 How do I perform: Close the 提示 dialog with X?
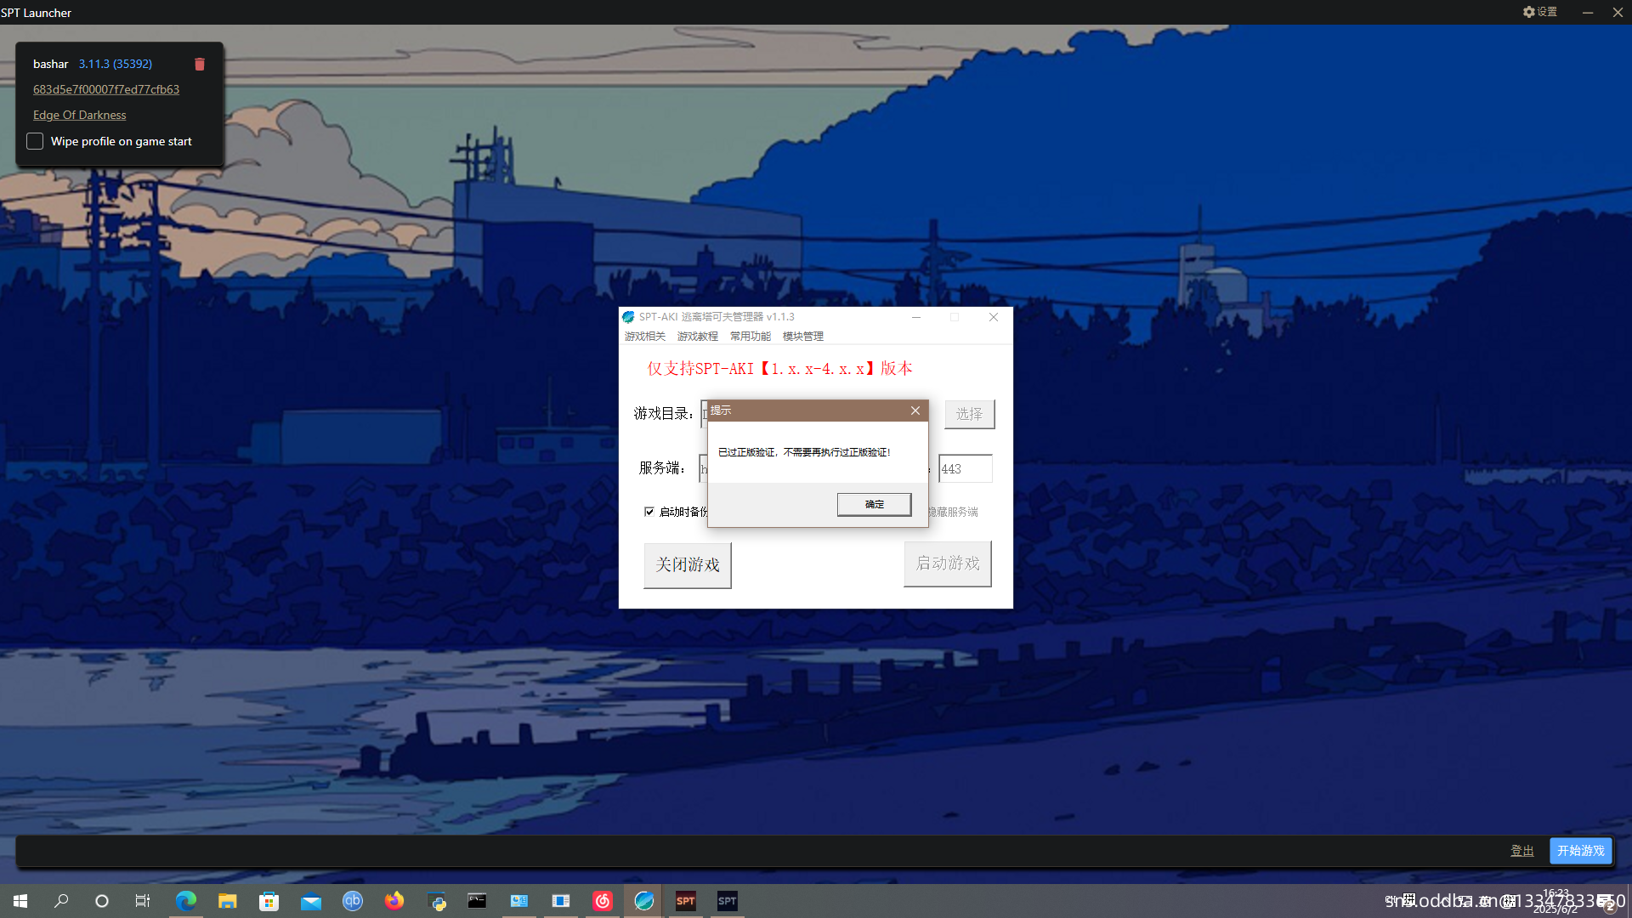click(915, 411)
